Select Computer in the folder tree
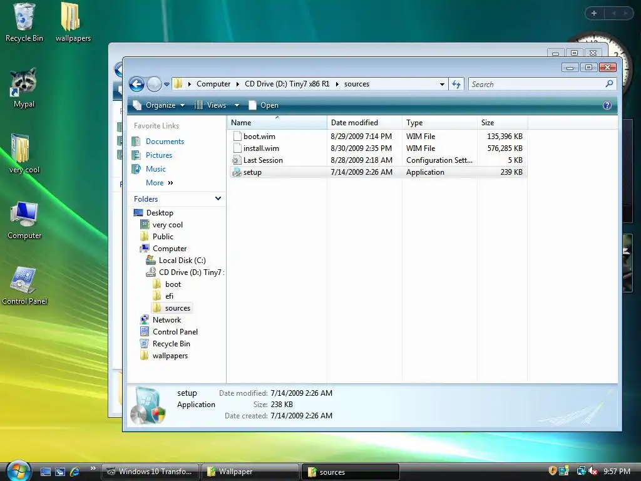This screenshot has height=481, width=641. click(x=163, y=248)
